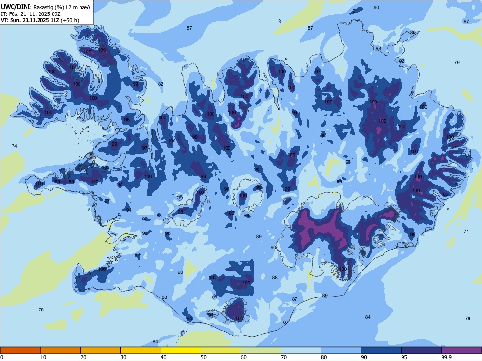Click the legend tick label 60
Viewport: 482px width, 361px height.
pos(244,357)
